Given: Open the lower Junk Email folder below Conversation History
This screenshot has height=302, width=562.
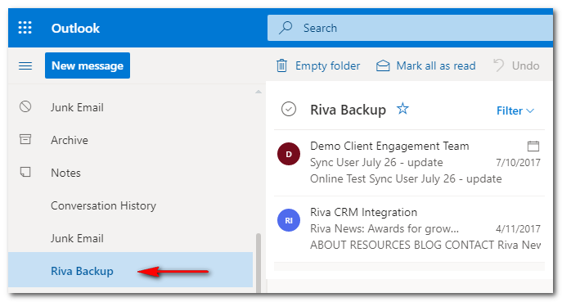Looking at the screenshot, I should click(77, 238).
